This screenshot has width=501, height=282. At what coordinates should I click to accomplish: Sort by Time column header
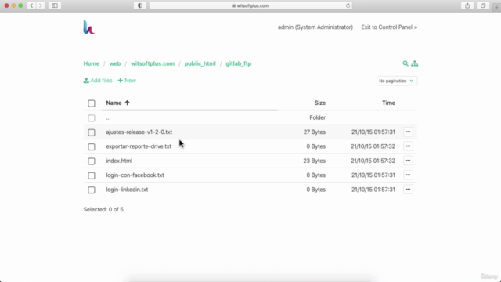pyautogui.click(x=388, y=103)
